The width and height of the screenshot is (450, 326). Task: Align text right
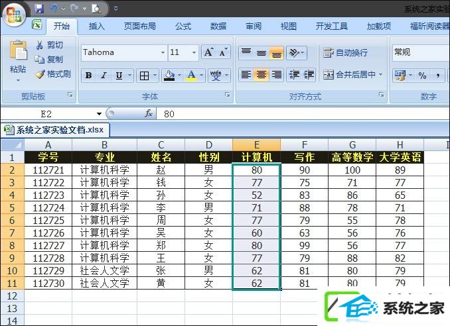pos(276,75)
